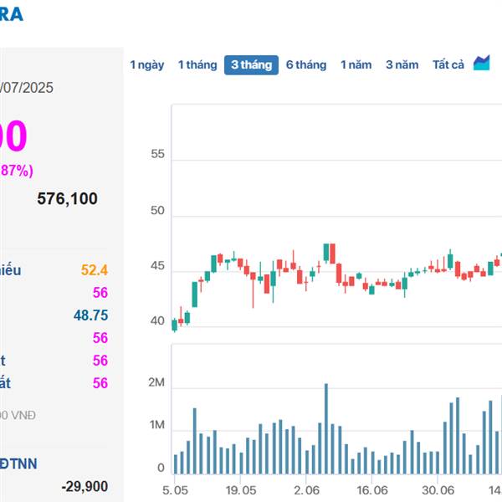Open the area chart type icon
This screenshot has height=502, width=502.
[482, 63]
